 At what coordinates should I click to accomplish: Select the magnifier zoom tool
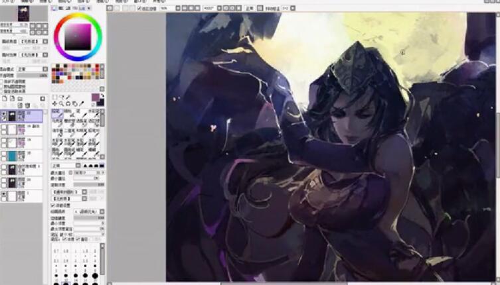coord(61,104)
